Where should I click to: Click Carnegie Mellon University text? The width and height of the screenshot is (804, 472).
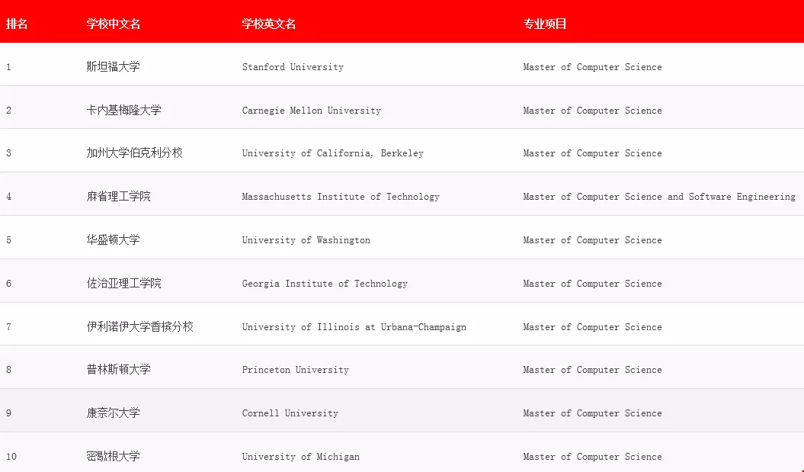(311, 111)
